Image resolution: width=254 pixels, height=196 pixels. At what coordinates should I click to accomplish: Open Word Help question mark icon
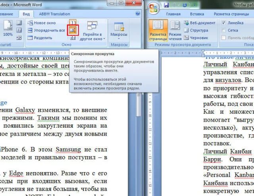pyautogui.click(x=138, y=14)
